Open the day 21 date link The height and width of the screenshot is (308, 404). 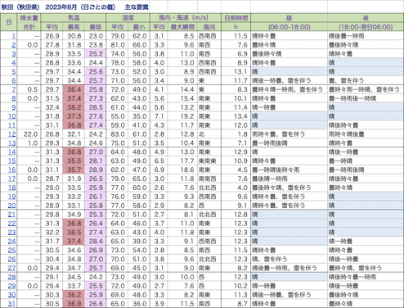pyautogui.click(x=11, y=215)
